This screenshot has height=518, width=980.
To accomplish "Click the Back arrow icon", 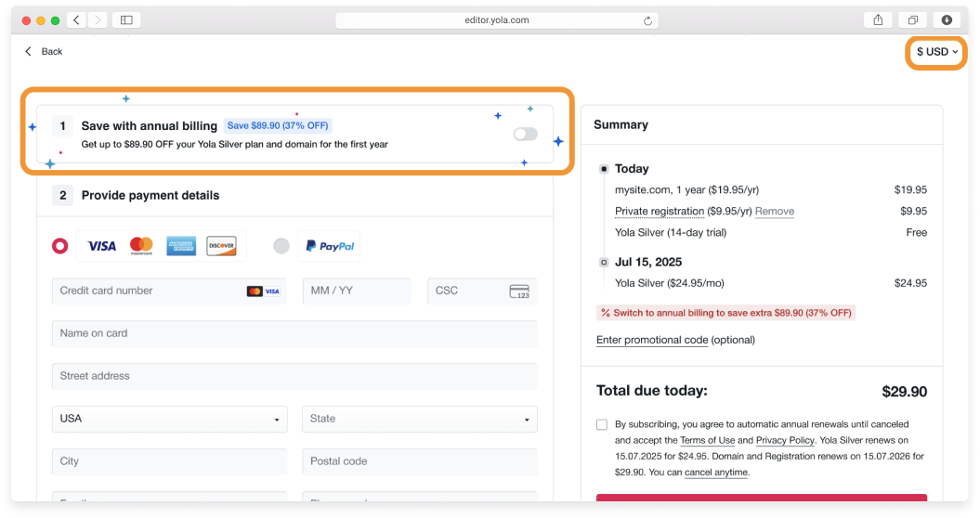I will click(29, 51).
